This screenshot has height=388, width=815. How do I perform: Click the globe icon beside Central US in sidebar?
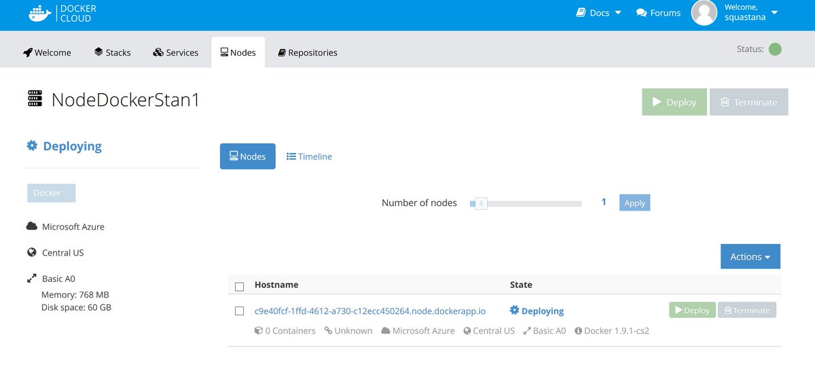pyautogui.click(x=31, y=252)
